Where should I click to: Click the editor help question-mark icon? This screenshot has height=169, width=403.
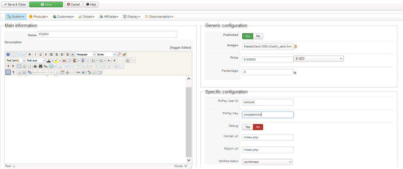click(8, 54)
